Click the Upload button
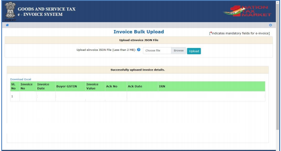This screenshot has width=281, height=151. (x=194, y=51)
